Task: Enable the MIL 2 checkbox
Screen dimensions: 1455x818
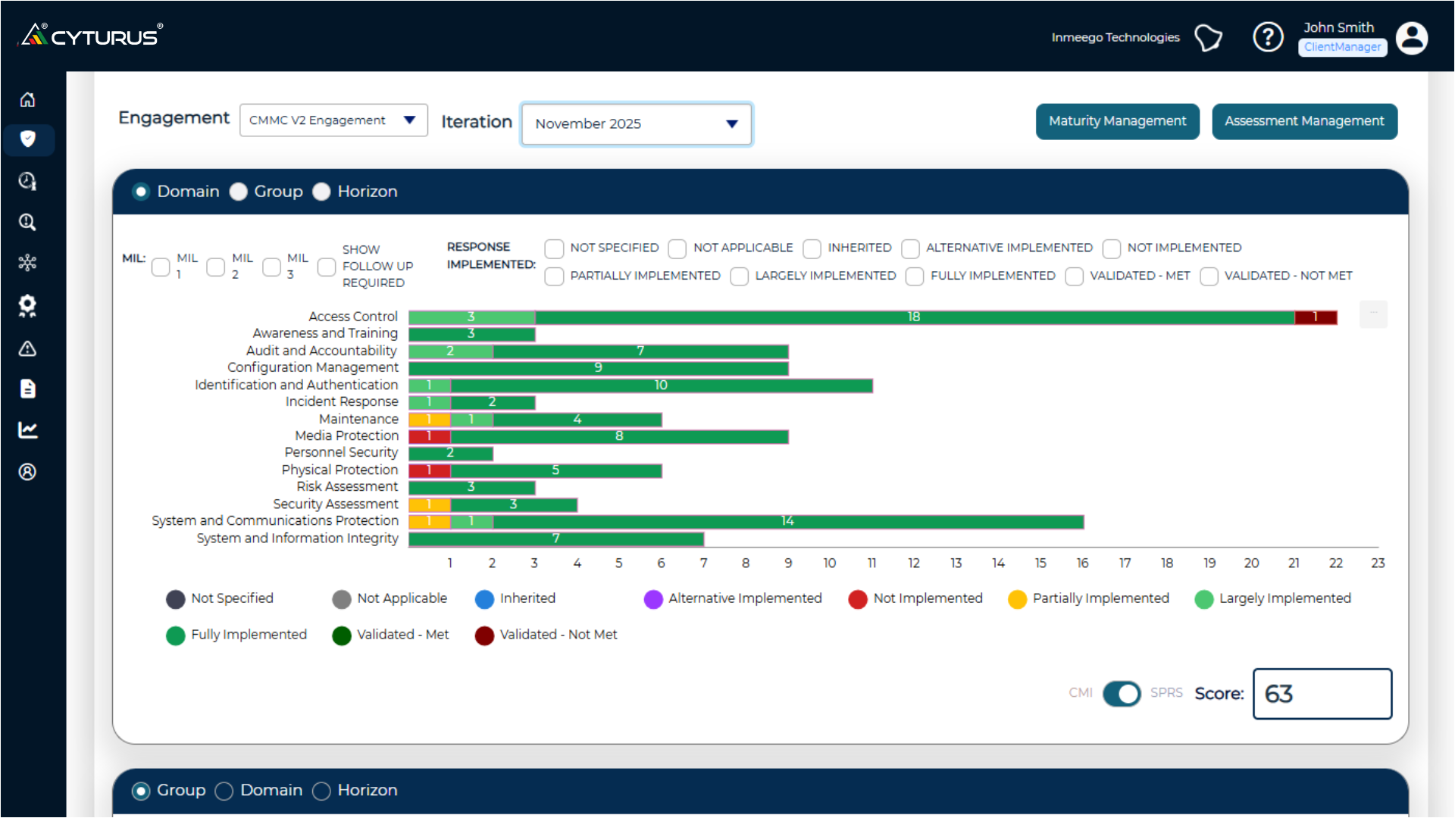Action: tap(215, 267)
